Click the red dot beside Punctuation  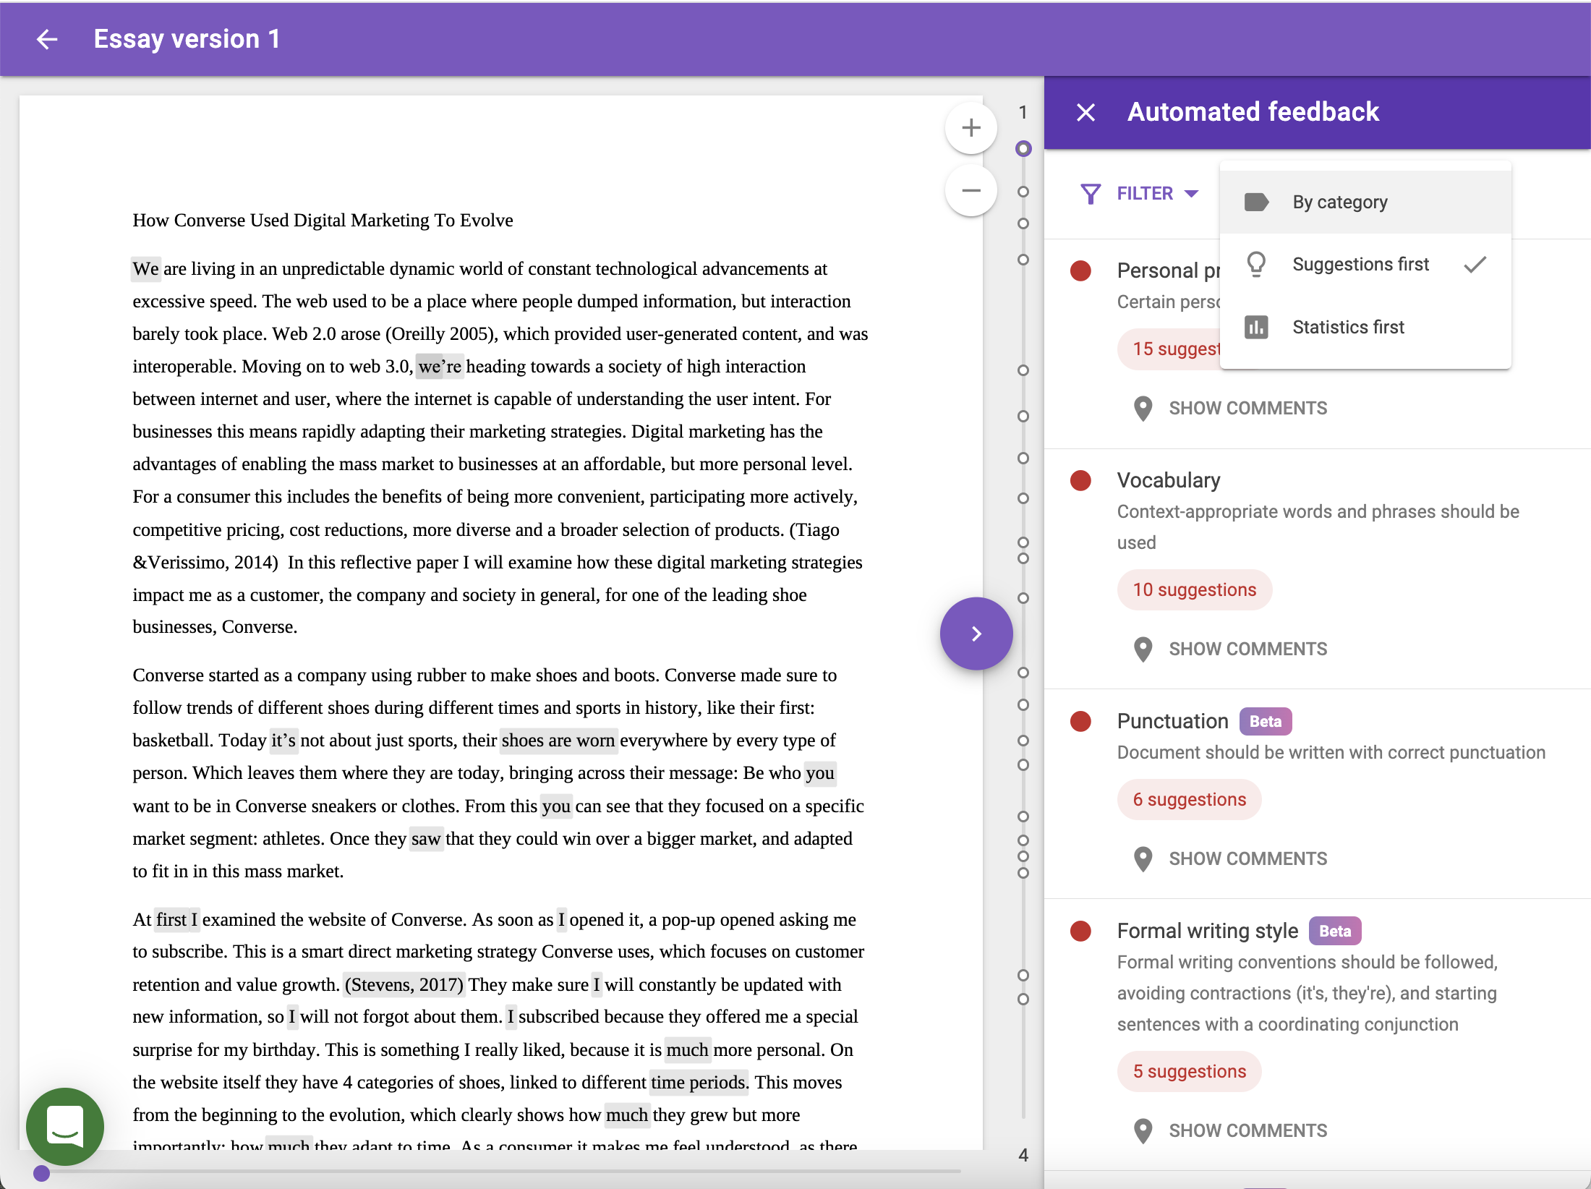(x=1080, y=721)
